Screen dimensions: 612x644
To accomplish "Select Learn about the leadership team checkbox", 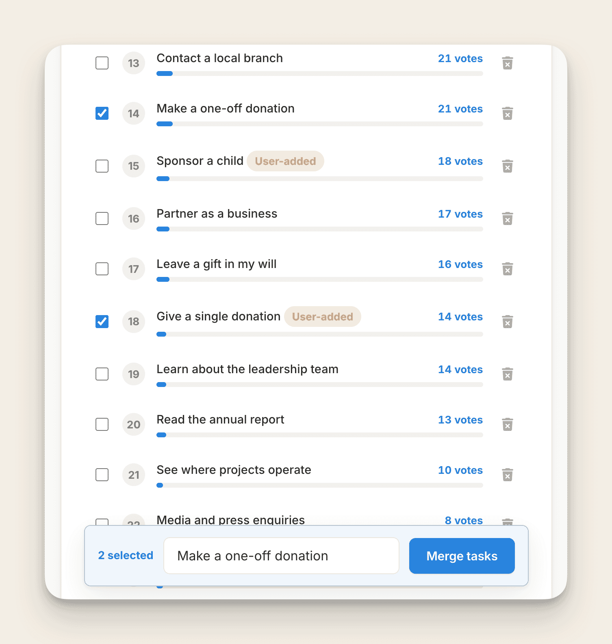I will (102, 374).
